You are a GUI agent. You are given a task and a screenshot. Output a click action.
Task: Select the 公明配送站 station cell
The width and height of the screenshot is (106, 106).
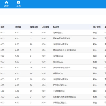(58, 56)
